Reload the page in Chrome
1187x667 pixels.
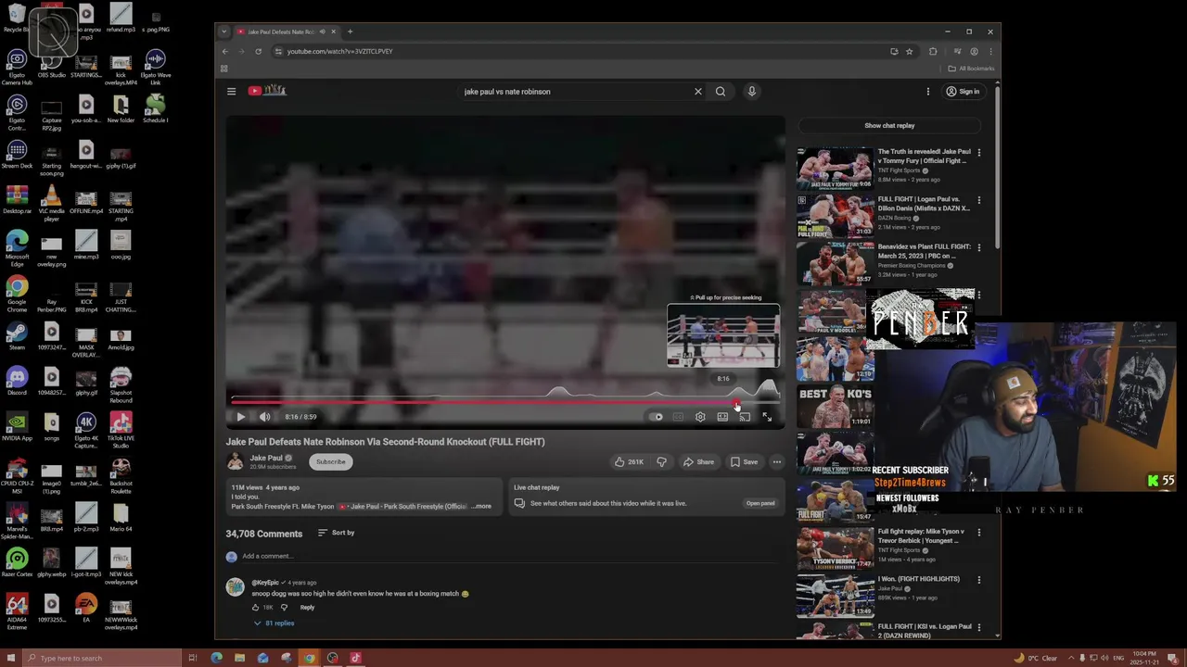click(258, 52)
